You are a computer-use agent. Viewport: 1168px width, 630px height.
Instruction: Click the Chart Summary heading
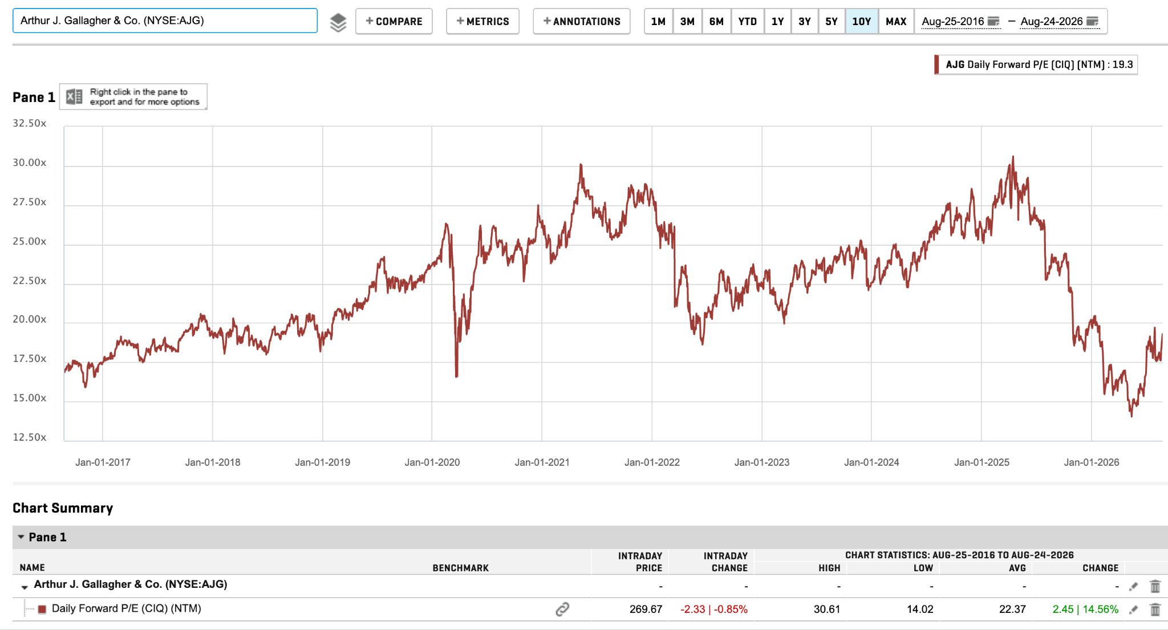(63, 508)
